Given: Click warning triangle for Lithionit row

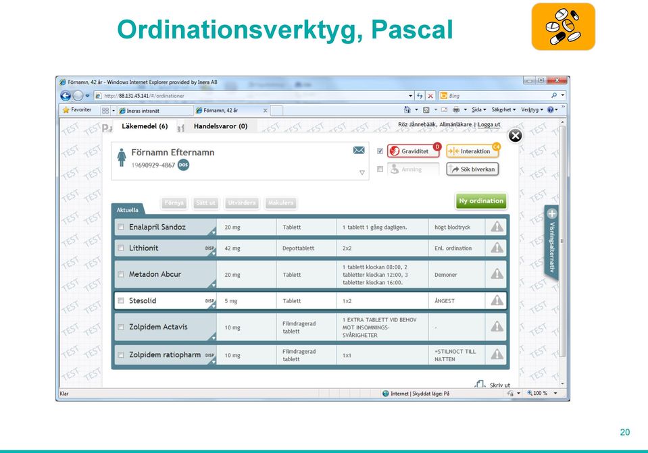Looking at the screenshot, I should [x=497, y=248].
